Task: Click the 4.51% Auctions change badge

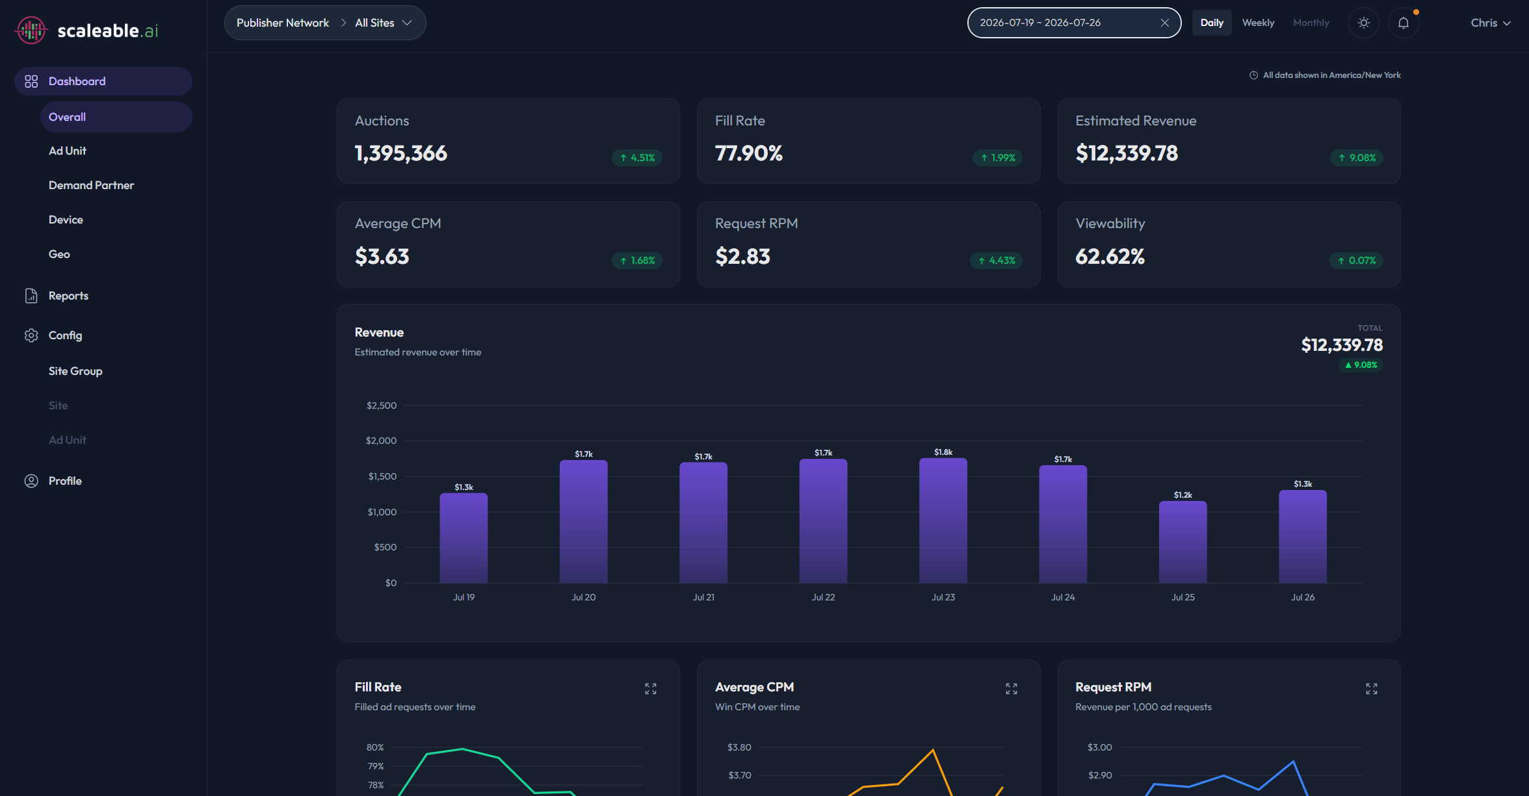Action: tap(637, 158)
